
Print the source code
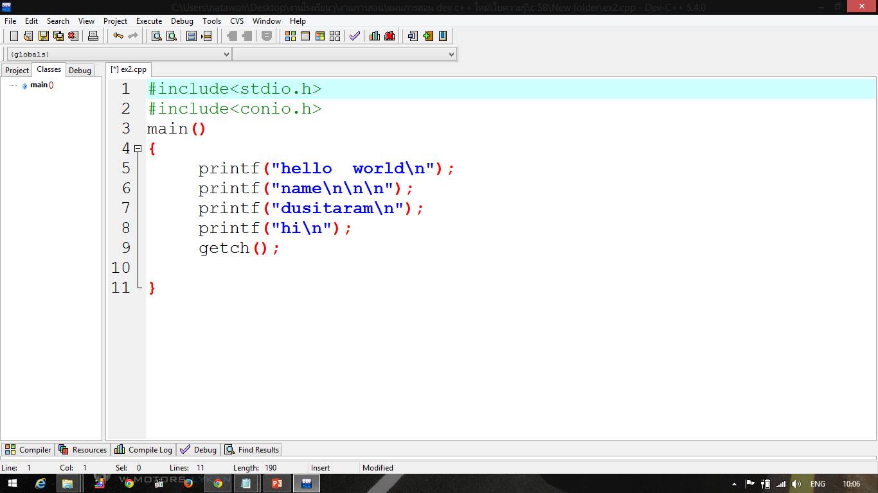coord(93,36)
